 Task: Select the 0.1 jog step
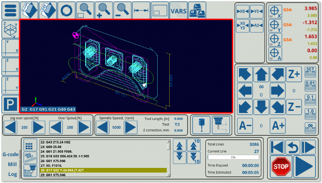pyautogui.click(x=310, y=100)
